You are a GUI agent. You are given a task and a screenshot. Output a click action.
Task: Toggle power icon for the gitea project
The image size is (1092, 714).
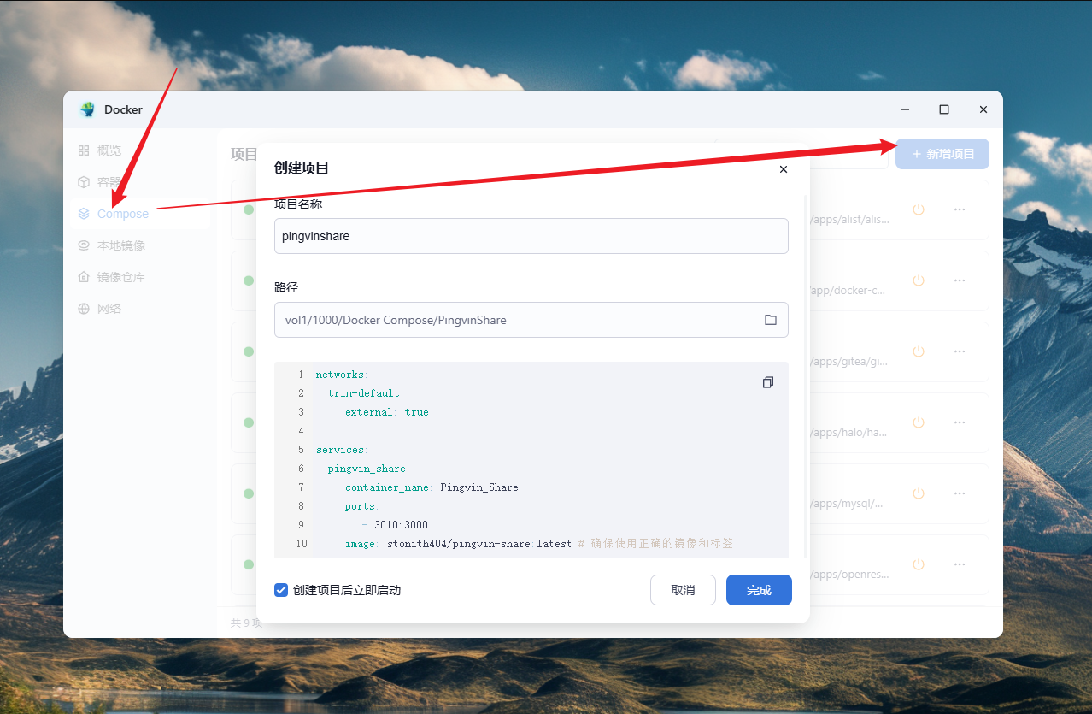coord(919,351)
